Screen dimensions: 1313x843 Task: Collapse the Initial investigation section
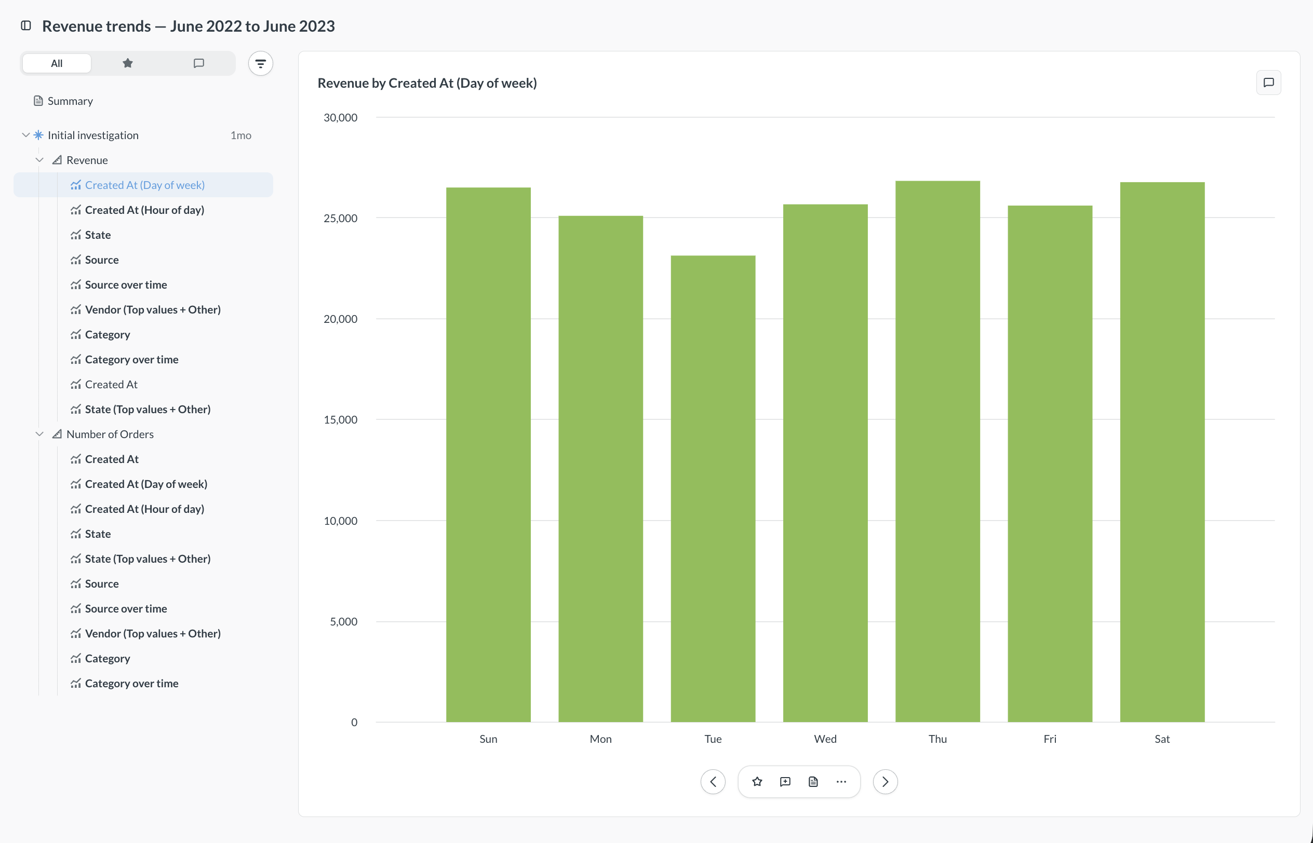click(x=25, y=135)
